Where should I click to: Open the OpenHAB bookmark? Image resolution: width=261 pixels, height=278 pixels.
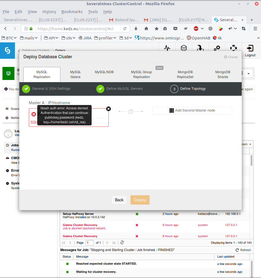click(x=199, y=38)
